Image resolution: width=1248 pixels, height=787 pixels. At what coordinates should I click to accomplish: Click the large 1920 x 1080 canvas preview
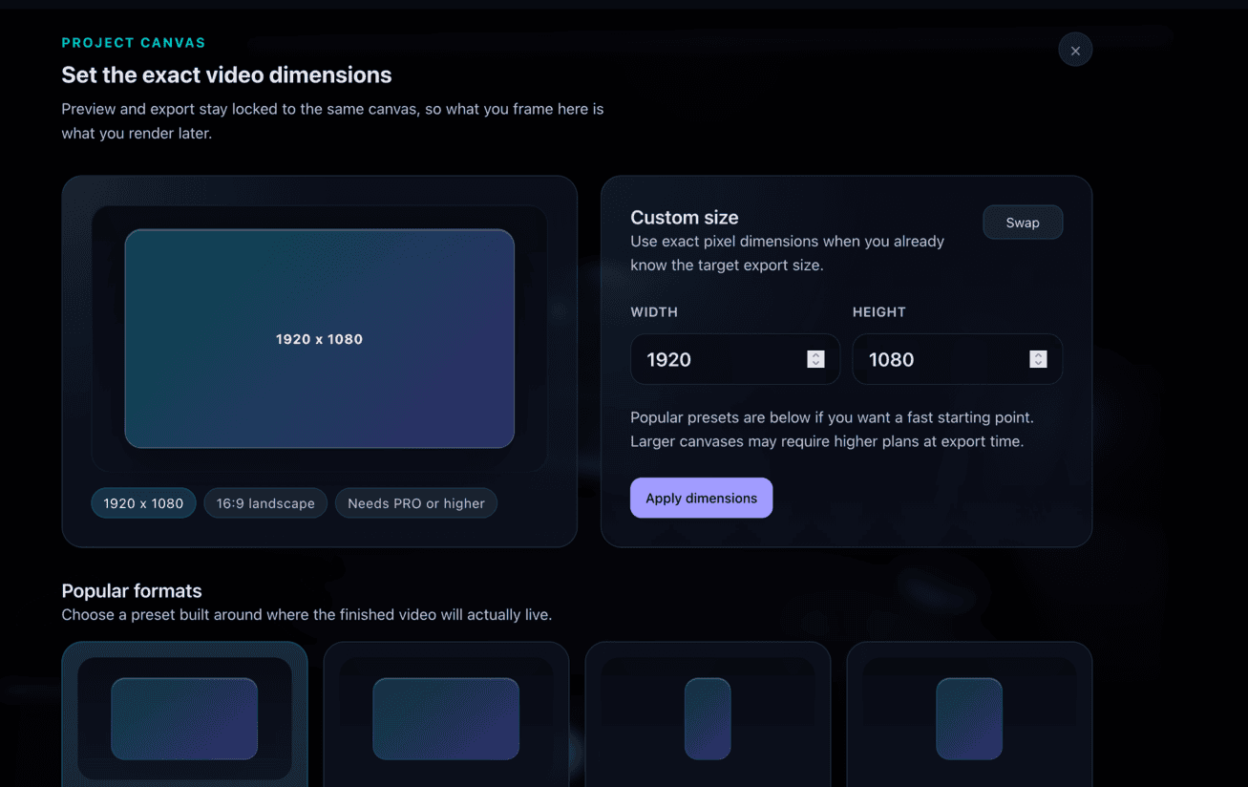320,339
